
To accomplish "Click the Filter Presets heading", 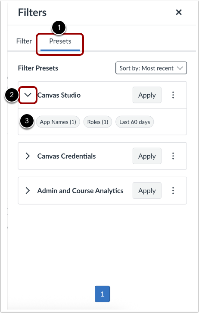I will coord(38,68).
